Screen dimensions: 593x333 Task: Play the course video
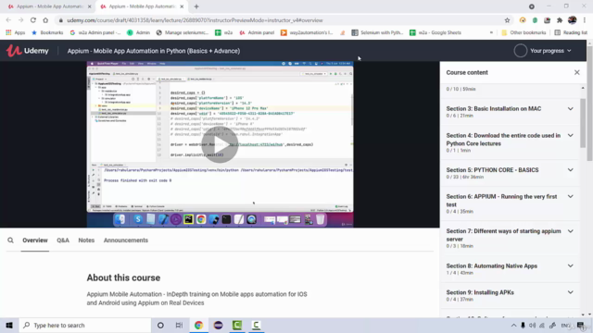point(220,145)
